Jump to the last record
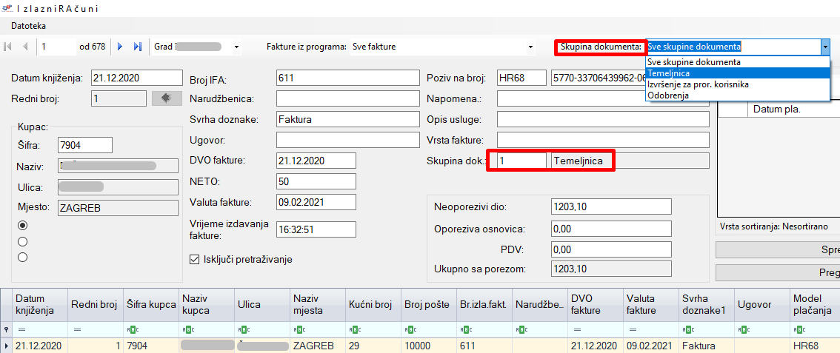 pyautogui.click(x=137, y=47)
